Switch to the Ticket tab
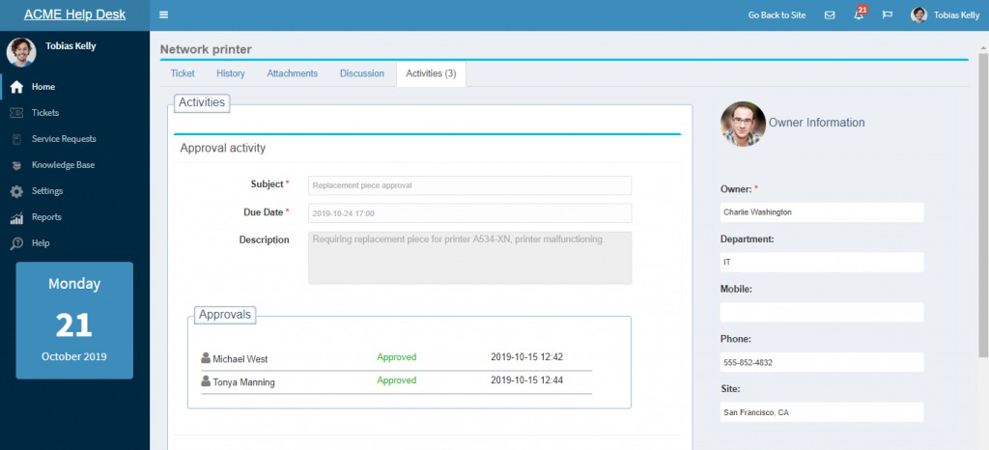The image size is (989, 450). [x=183, y=73]
